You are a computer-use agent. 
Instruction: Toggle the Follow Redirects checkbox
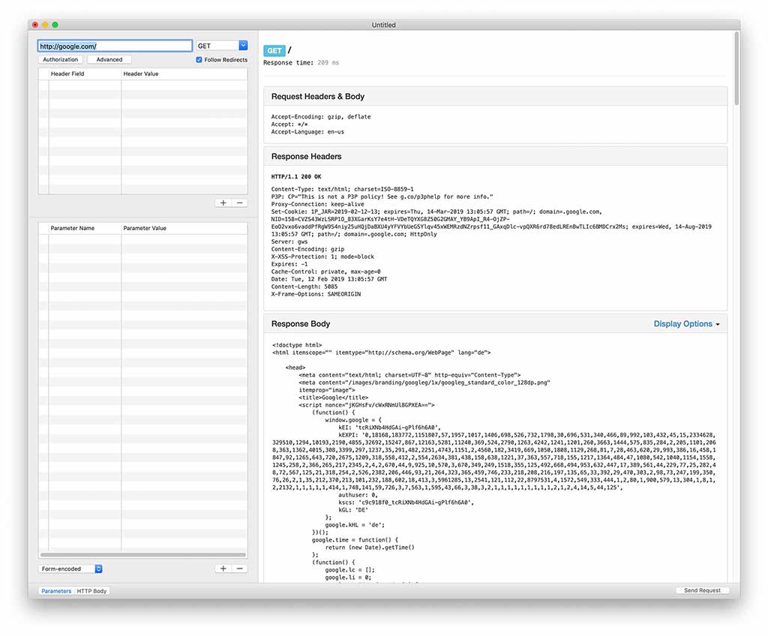[199, 60]
